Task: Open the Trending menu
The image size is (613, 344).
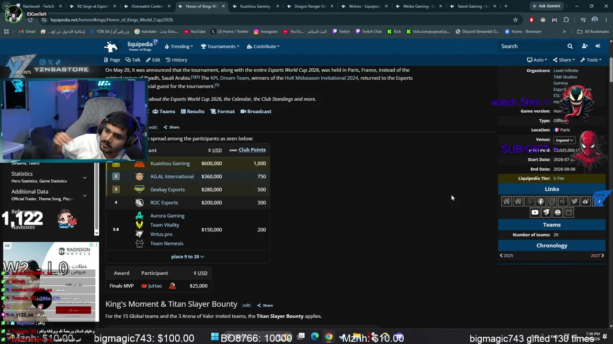Action: pos(179,46)
